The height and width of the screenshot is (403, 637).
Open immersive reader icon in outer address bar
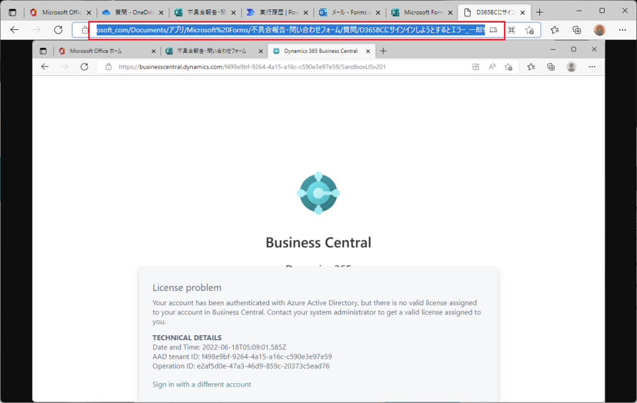493,30
